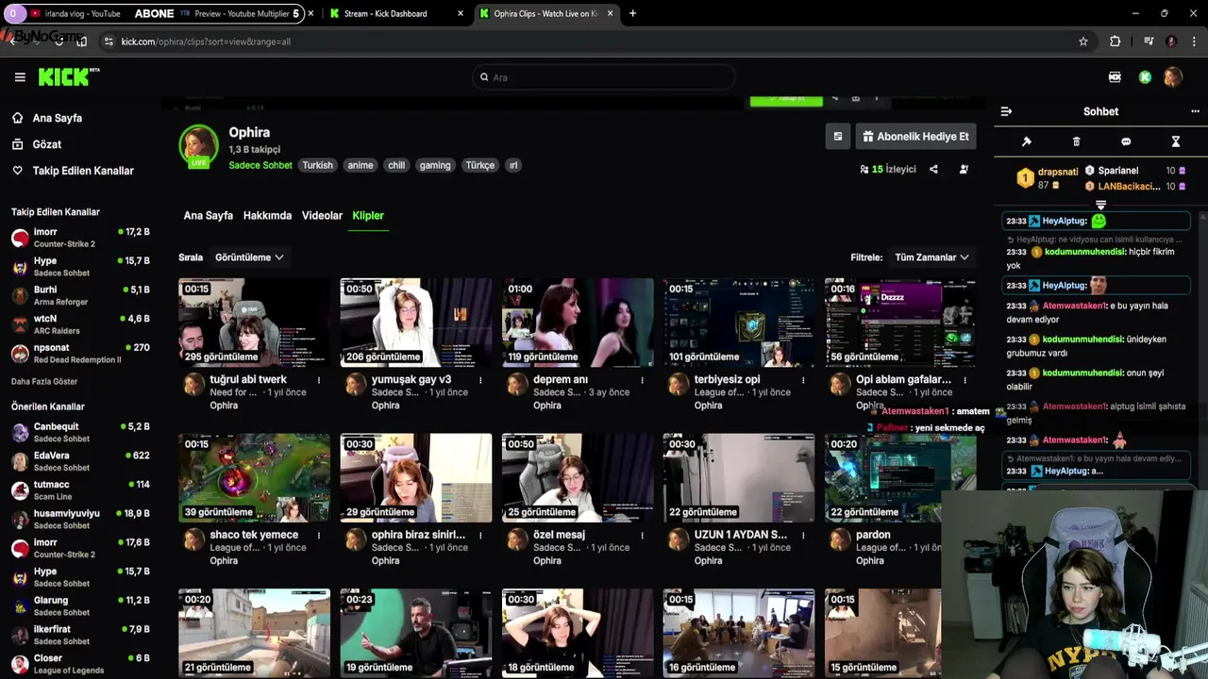Open the yumuşak gay v3 clip thumbnail
1208x679 pixels.
(x=416, y=323)
